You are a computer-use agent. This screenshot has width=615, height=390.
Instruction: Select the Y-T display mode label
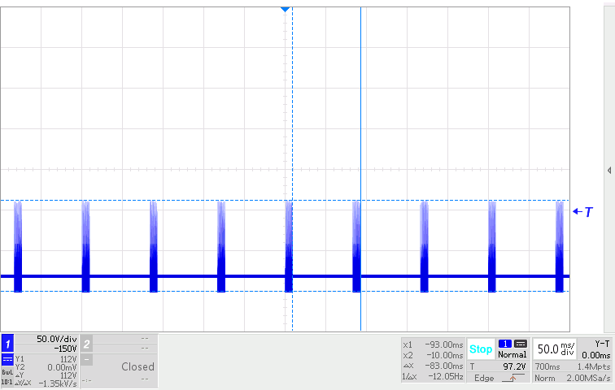point(603,343)
